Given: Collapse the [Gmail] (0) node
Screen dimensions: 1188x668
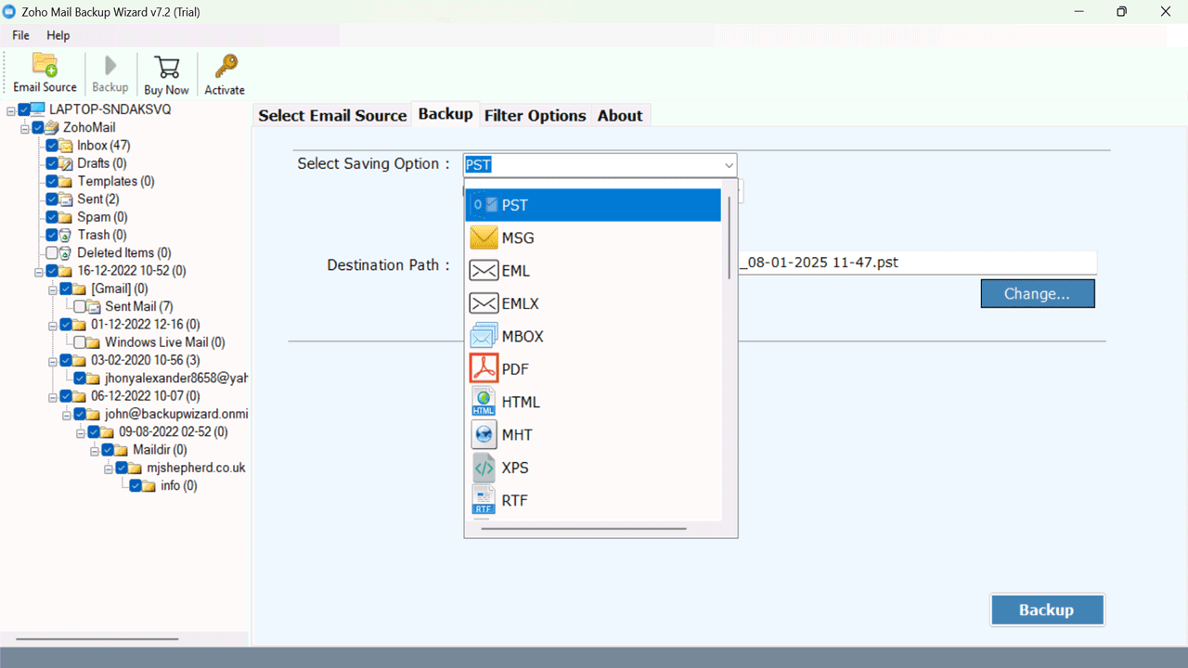Looking at the screenshot, I should 53,289.
